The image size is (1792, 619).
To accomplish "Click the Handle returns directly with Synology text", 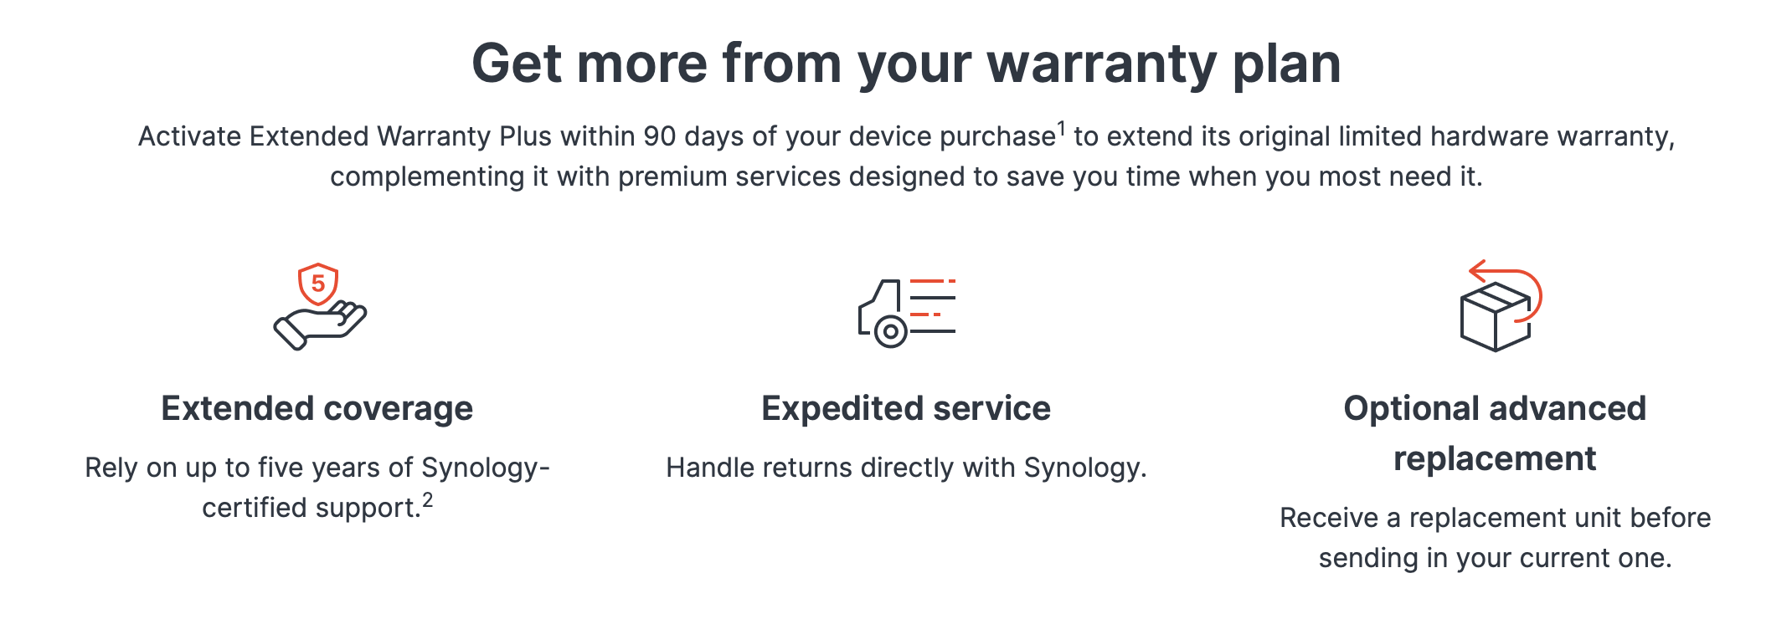I will (906, 468).
